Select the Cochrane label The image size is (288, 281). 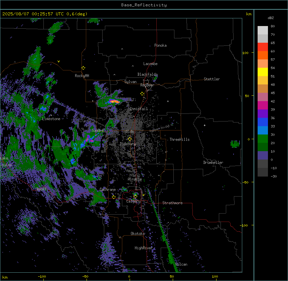[x=108, y=190]
